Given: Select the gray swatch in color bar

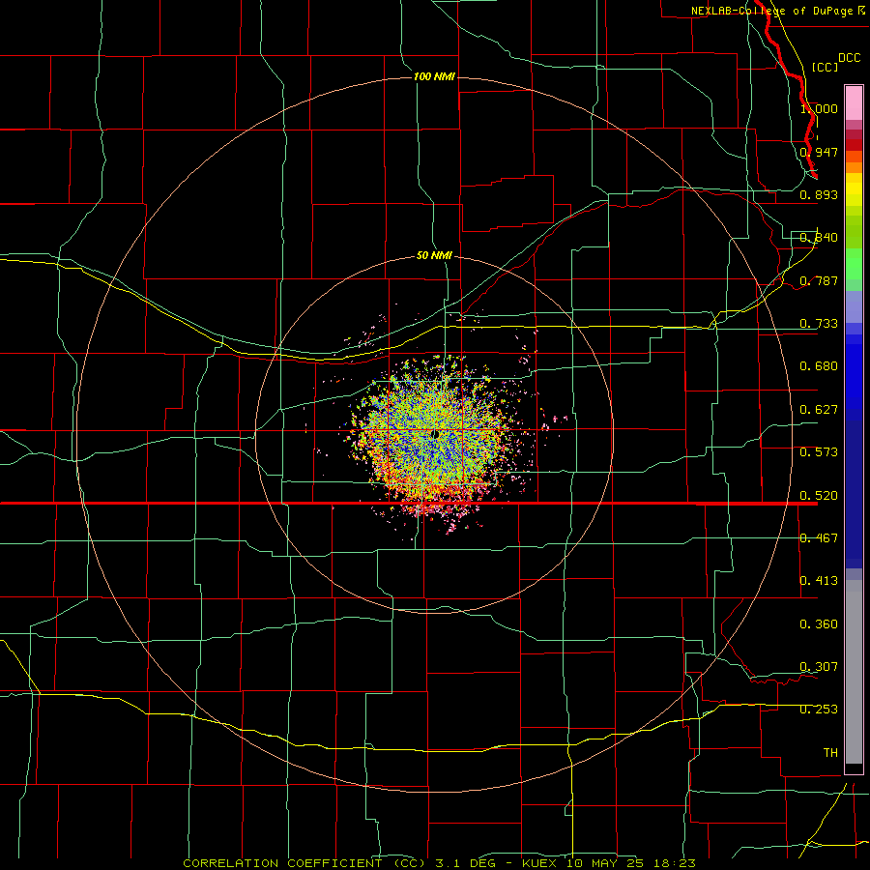Looking at the screenshot, I should [854, 672].
